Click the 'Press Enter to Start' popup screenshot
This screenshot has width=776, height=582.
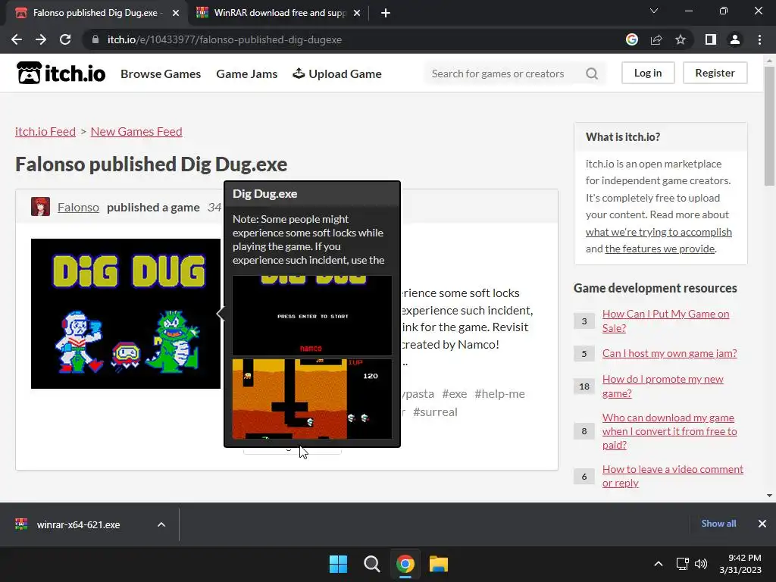312,315
